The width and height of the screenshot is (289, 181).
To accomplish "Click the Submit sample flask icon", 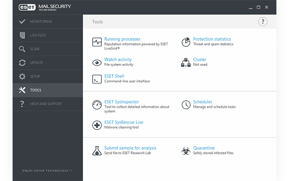I will (97, 151).
